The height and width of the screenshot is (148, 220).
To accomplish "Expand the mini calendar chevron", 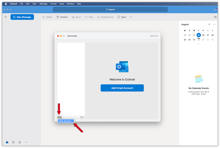I will pos(199,44).
